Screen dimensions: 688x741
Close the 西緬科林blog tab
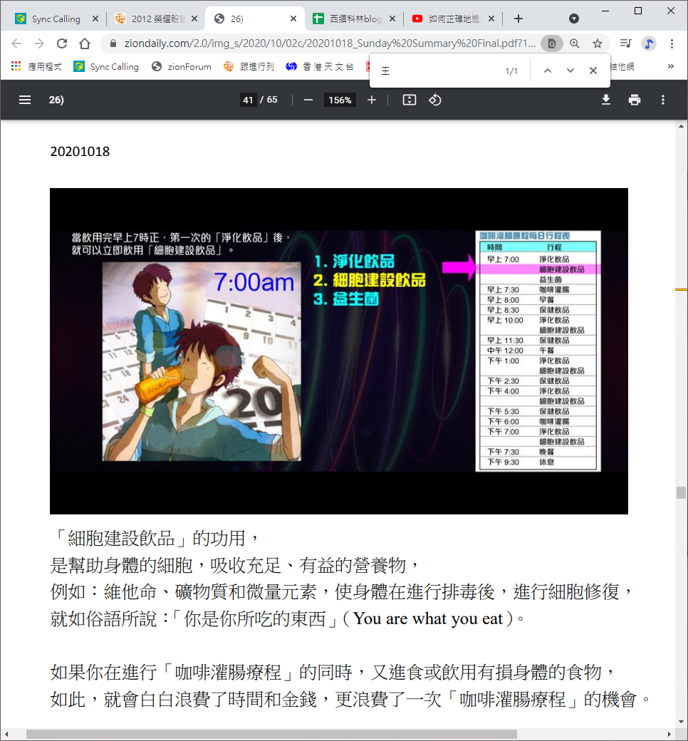click(x=392, y=19)
